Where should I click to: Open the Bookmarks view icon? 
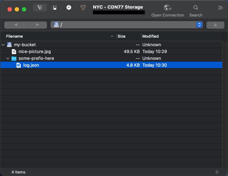pos(54,8)
